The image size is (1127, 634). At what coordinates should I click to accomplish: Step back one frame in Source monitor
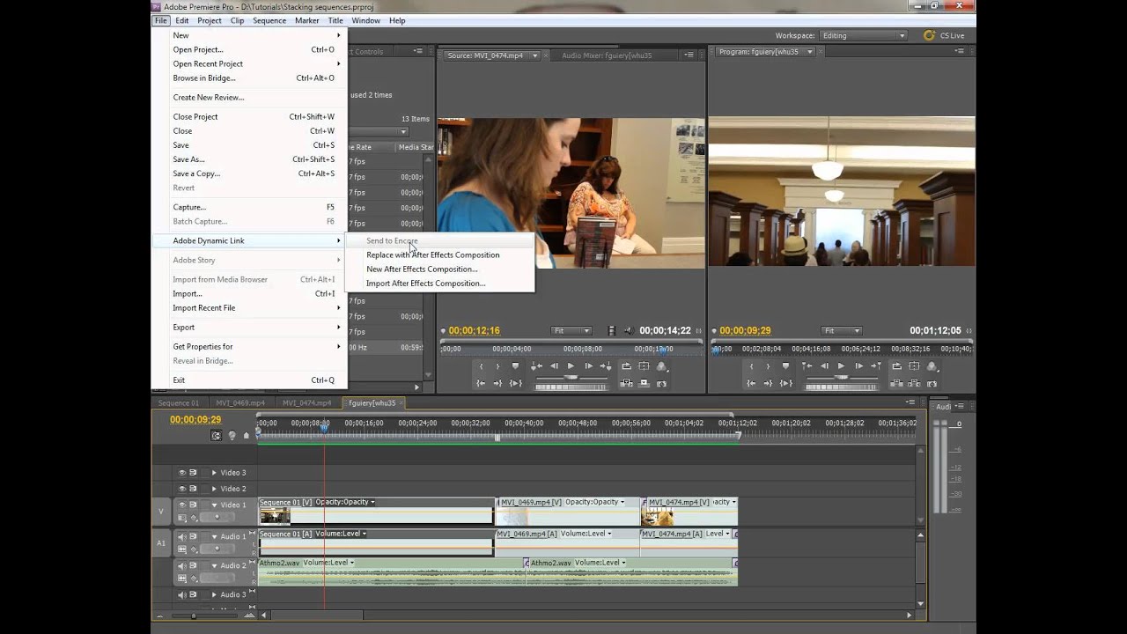point(555,366)
